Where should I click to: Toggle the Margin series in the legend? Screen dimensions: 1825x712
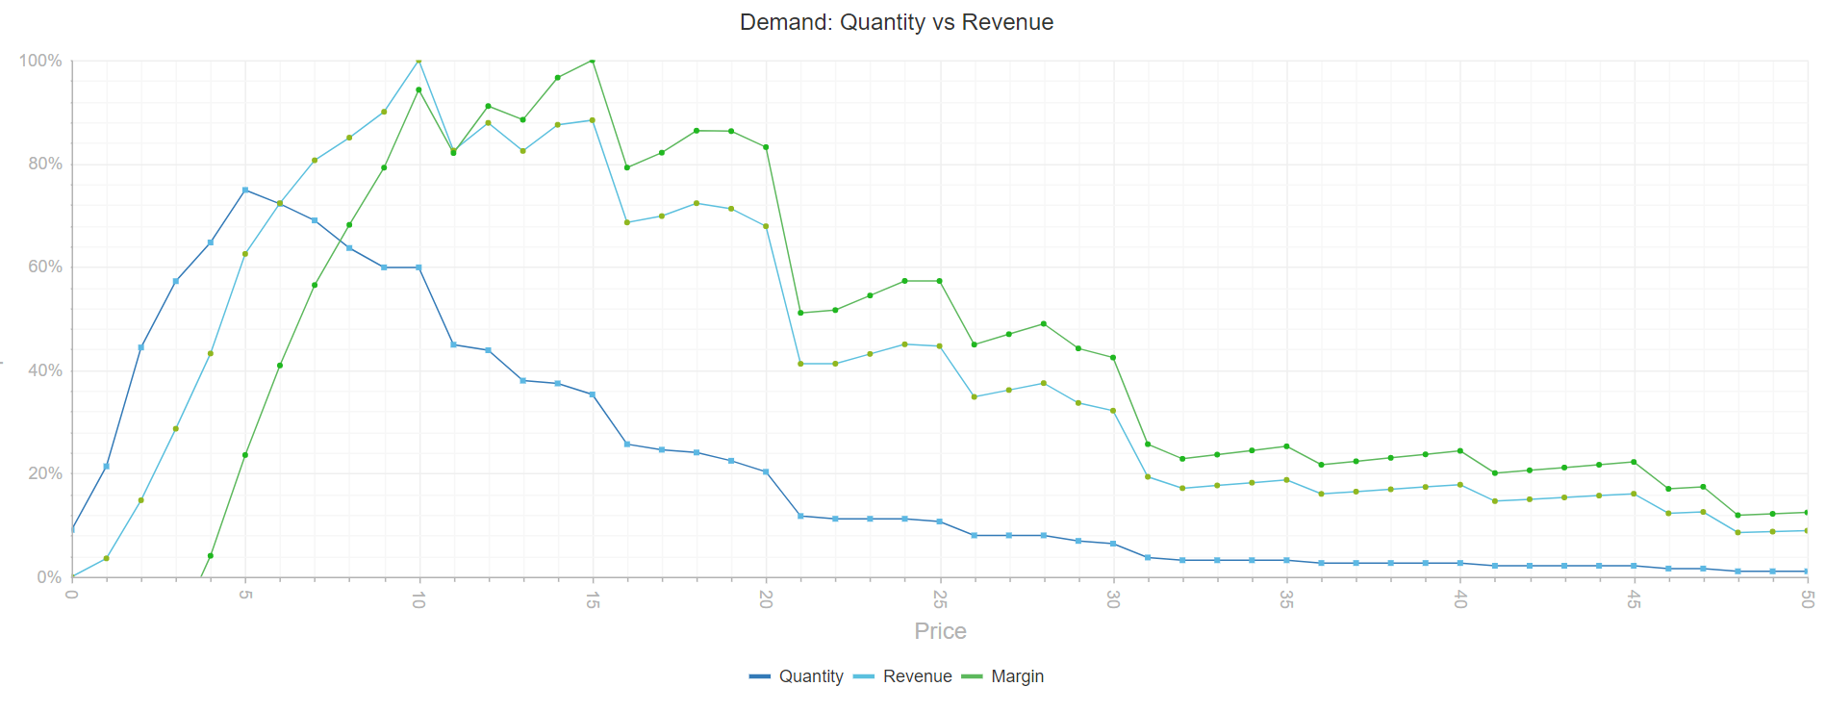[x=1002, y=676]
